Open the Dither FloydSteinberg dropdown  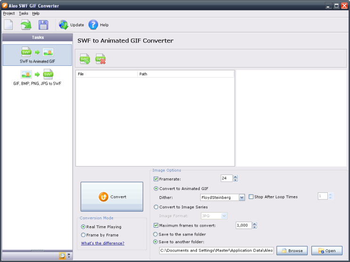tap(242, 198)
